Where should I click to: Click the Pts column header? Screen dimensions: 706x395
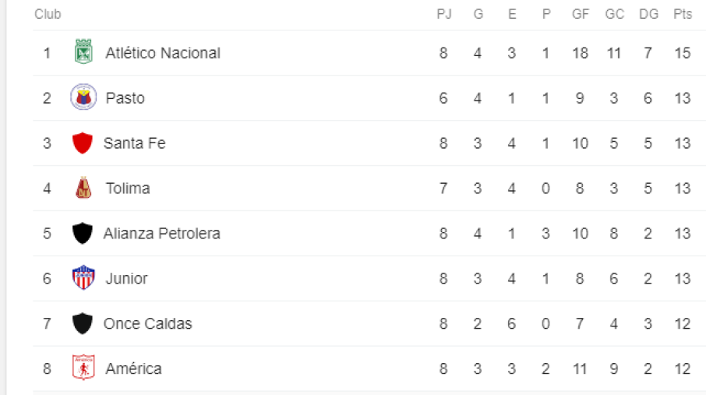pyautogui.click(x=683, y=14)
